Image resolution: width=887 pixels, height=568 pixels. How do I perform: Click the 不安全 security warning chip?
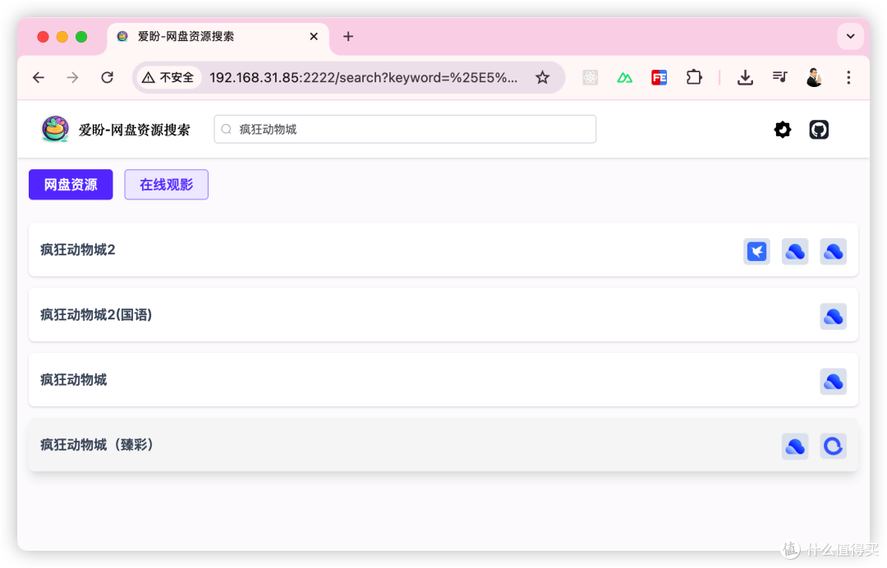pyautogui.click(x=168, y=77)
